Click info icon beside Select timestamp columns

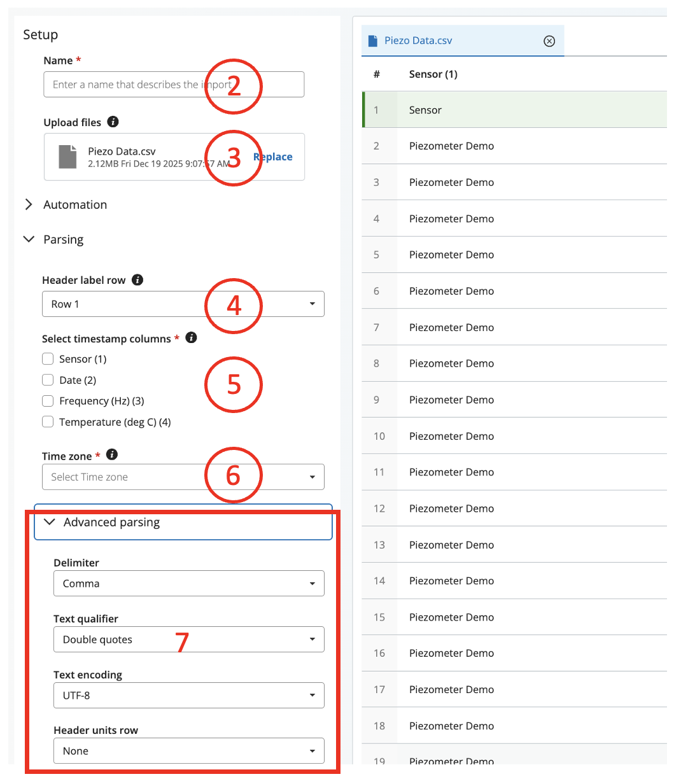[x=191, y=338]
